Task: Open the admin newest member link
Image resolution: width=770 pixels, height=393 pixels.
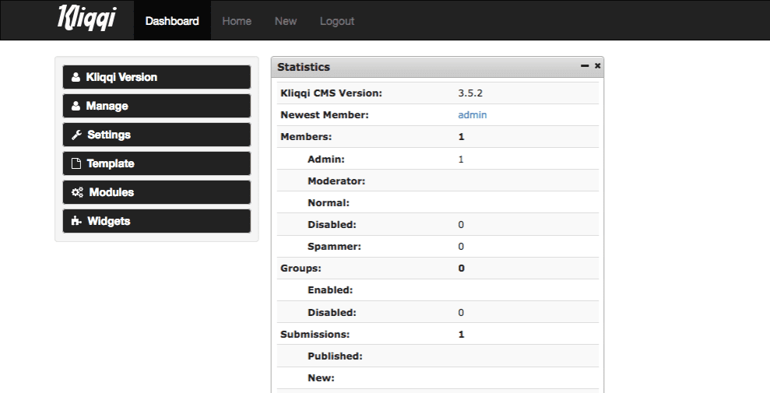Action: click(473, 115)
